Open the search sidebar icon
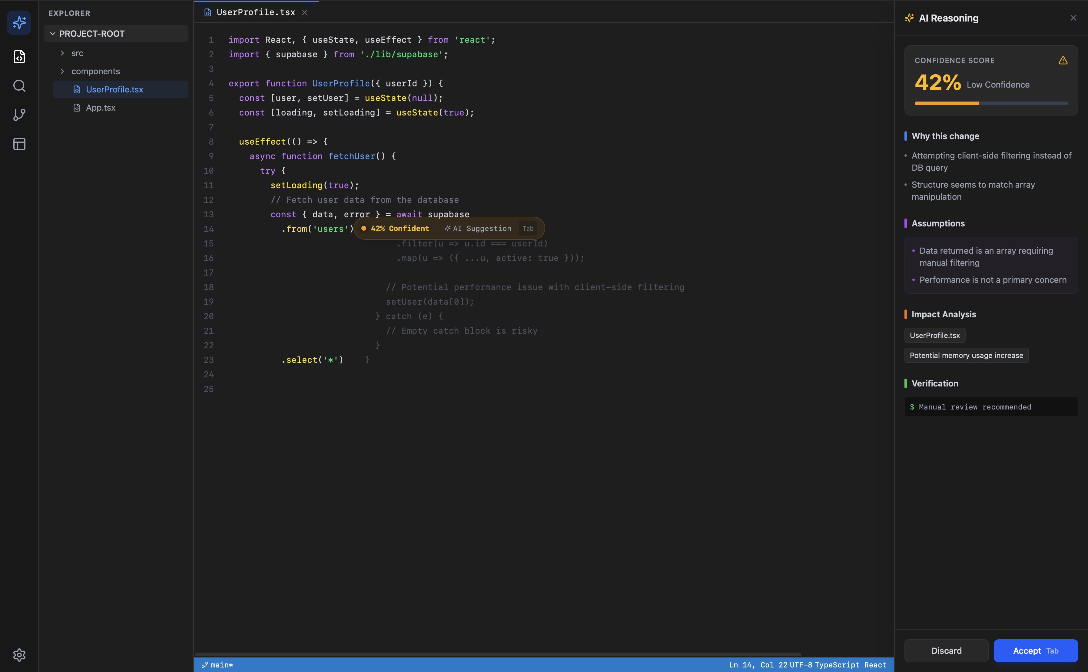The width and height of the screenshot is (1088, 672). pyautogui.click(x=19, y=86)
